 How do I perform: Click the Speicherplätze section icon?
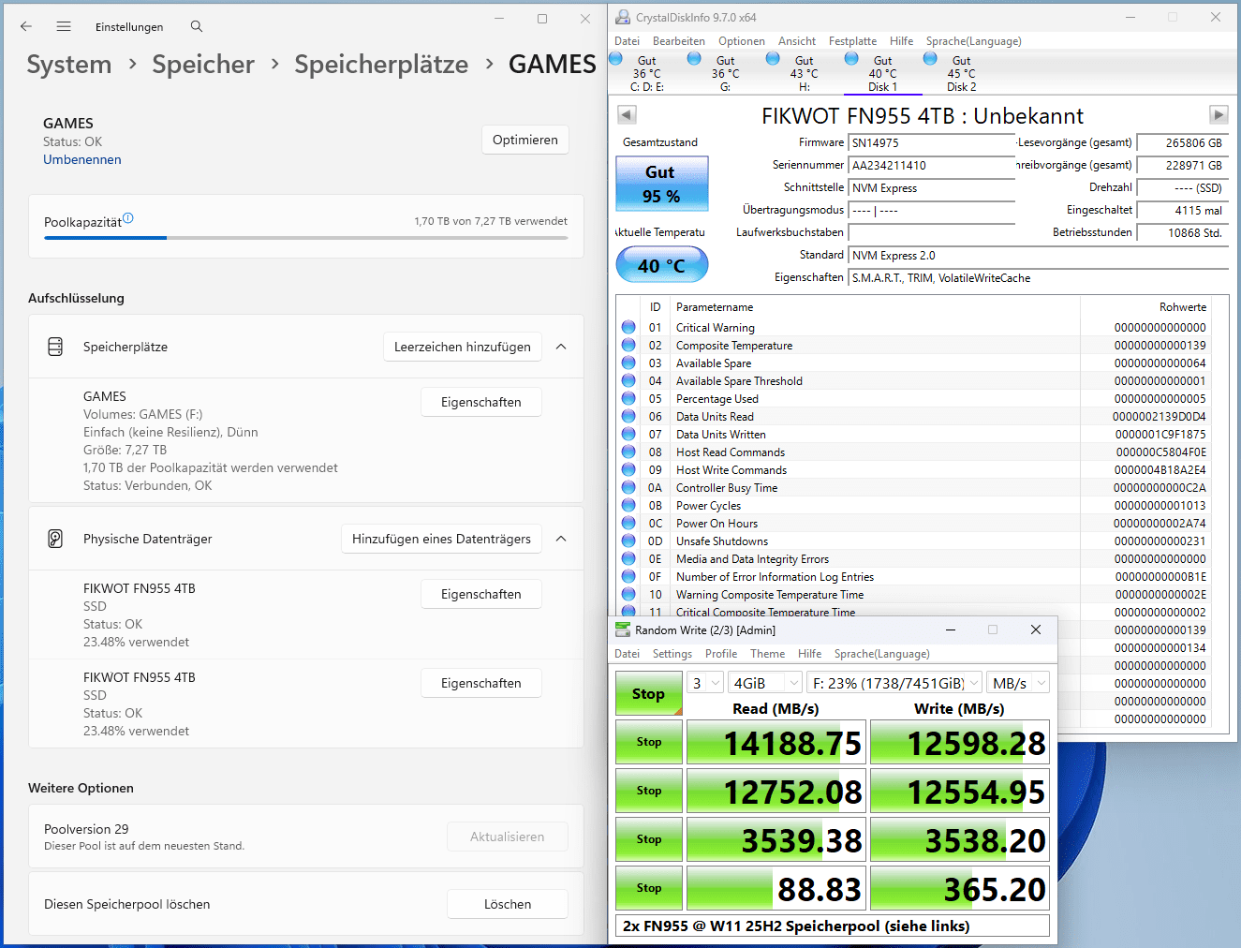click(55, 347)
